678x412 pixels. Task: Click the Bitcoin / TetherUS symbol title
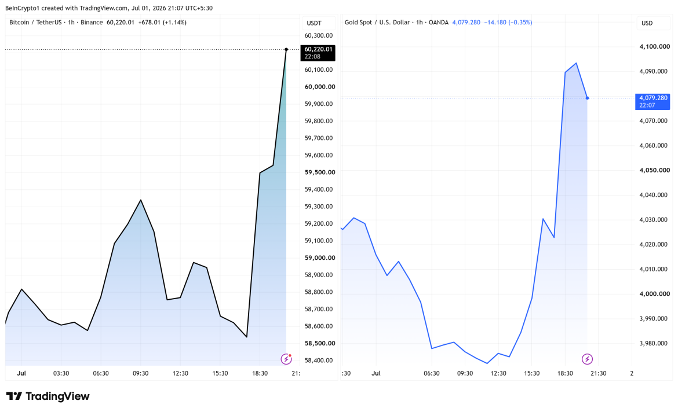point(35,22)
